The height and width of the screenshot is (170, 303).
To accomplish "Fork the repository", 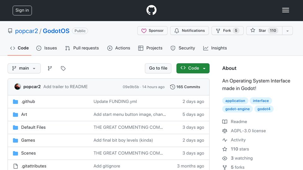I will (228, 31).
